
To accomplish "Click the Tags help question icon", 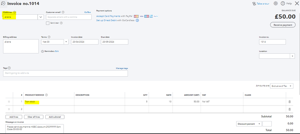I will click(9, 68).
